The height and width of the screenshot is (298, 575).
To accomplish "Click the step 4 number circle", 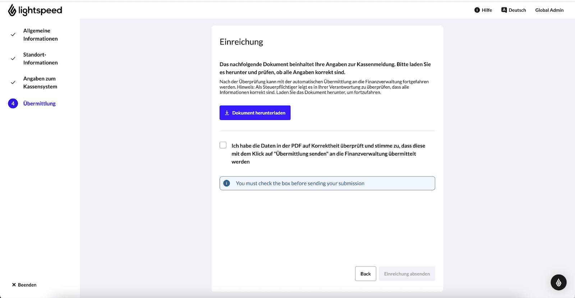I will coord(13,103).
